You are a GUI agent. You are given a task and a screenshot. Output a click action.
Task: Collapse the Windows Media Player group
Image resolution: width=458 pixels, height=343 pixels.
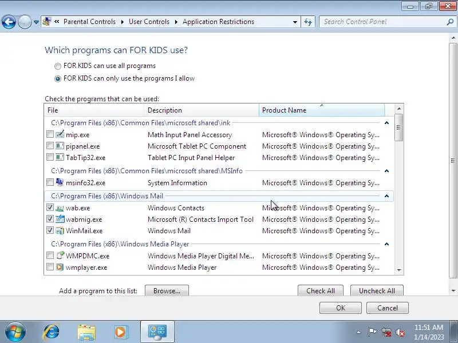387,244
